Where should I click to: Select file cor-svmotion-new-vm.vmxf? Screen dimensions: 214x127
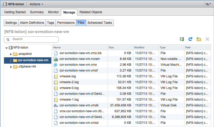point(79,70)
